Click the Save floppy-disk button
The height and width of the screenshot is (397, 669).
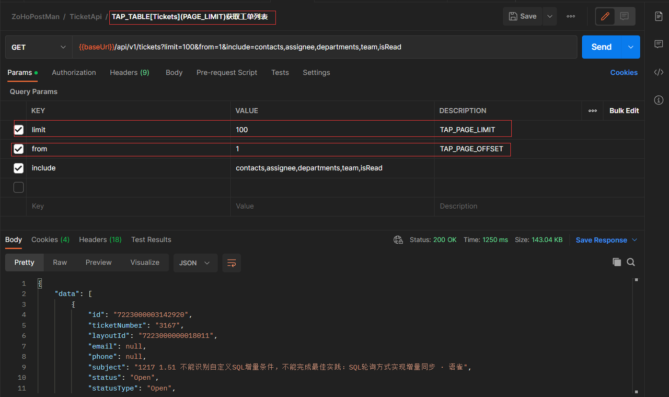[x=523, y=16]
